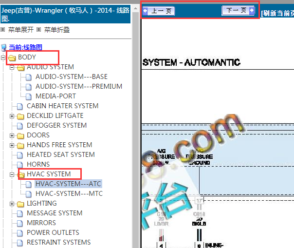The image size is (294, 248).
Task: Open AUDIO-SYSTEM---PREMIUM wiring diagram
Action: pos(79,86)
